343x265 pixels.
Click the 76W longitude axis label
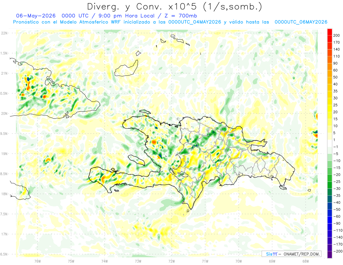(x=37, y=261)
